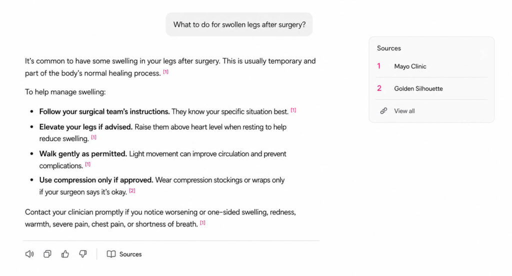View all sources in the Sources panel

pyautogui.click(x=404, y=111)
